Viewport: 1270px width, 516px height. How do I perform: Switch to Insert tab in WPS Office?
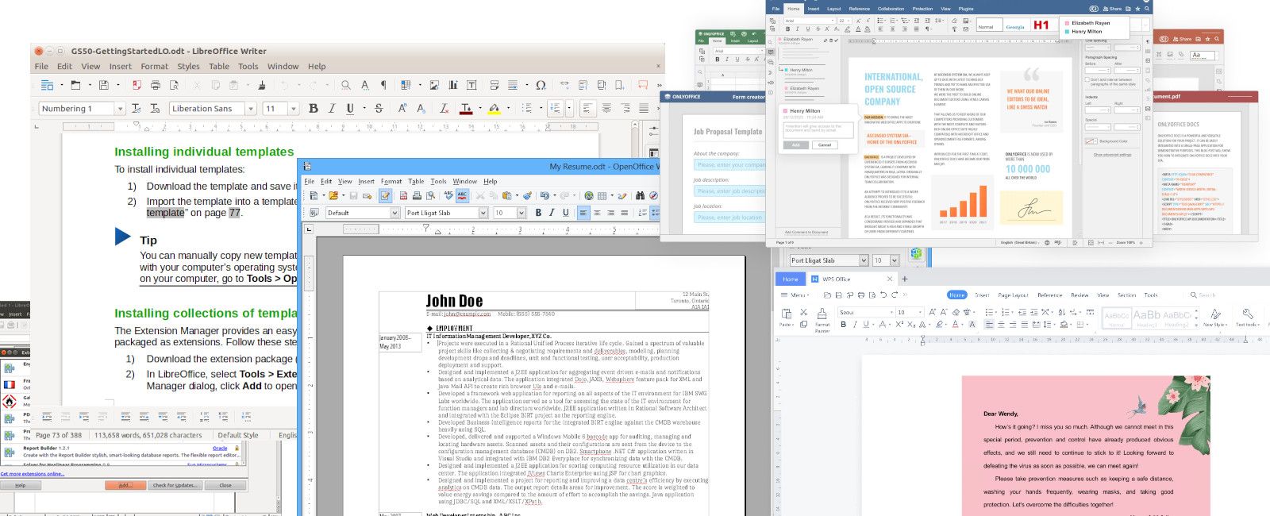coord(982,295)
